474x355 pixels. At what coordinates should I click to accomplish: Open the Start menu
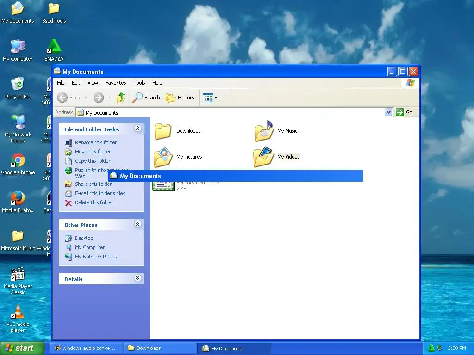(22, 348)
